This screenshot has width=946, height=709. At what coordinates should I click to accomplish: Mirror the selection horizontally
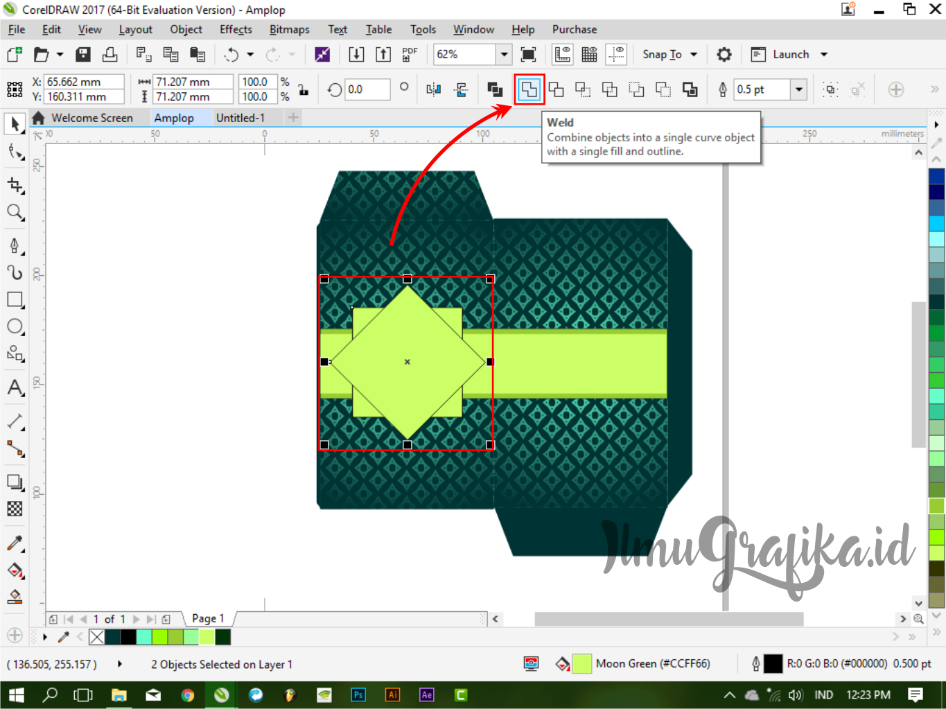click(434, 89)
